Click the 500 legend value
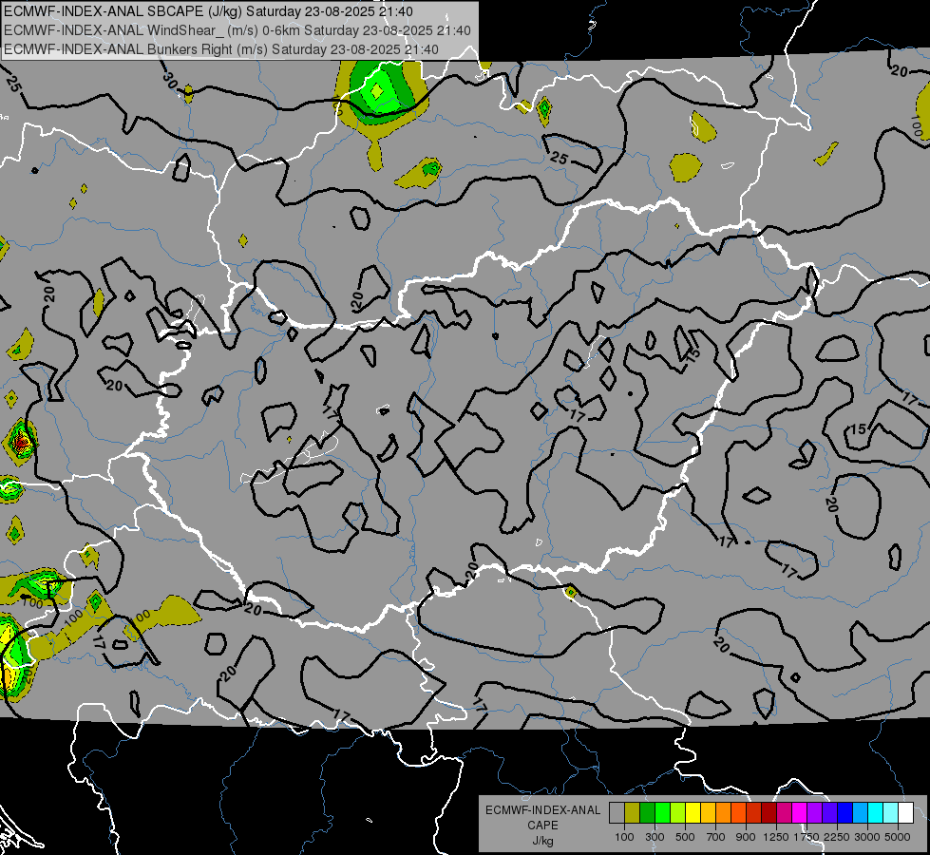The height and width of the screenshot is (855, 930). point(685,837)
